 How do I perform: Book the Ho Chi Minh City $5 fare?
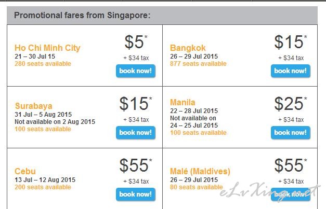[136, 71]
